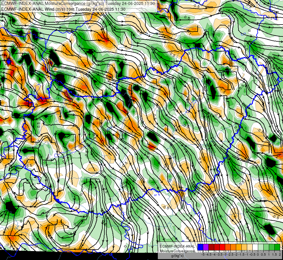Click the light green swatch between 0.5 and 1
Image resolution: width=283 pixels, height=260 pixels.
(266, 247)
